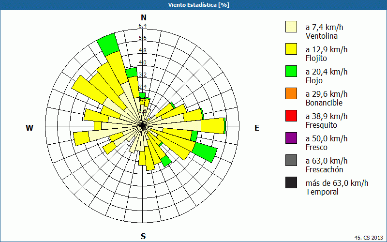Click the 'a 50,0 km/h' legend text

[327, 138]
